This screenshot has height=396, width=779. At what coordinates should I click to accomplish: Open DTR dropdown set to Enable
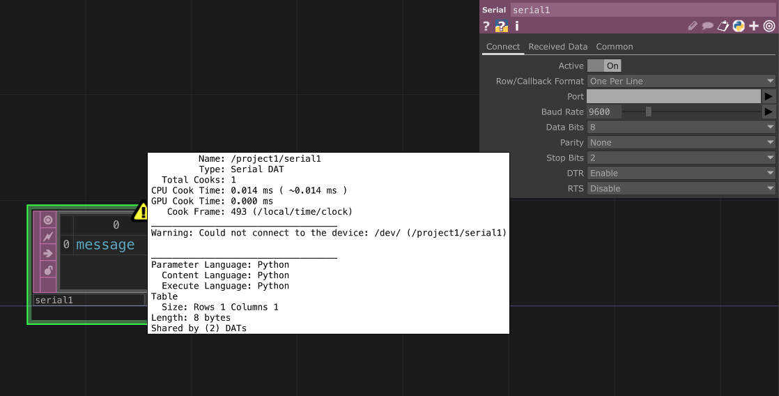coord(681,174)
